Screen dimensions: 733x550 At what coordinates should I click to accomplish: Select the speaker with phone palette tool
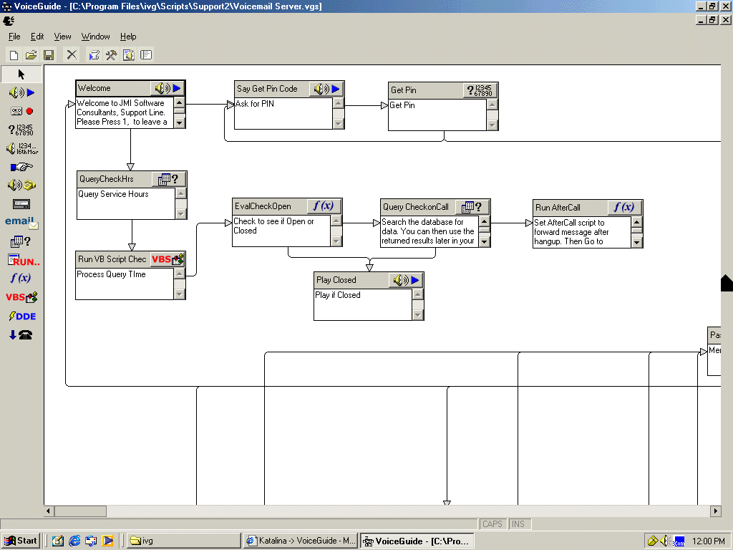click(21, 185)
